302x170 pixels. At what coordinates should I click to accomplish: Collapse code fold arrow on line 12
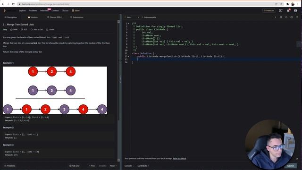tap(129, 56)
